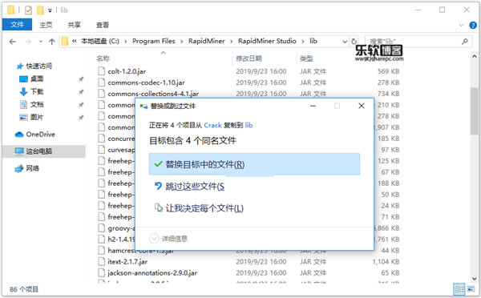Expand the ribbon with the chevron
Viewport: 481px width, 298px height.
pos(461,25)
